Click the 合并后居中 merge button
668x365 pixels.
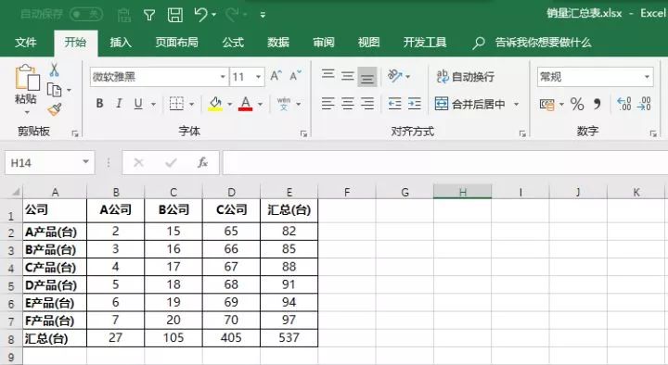tap(469, 104)
